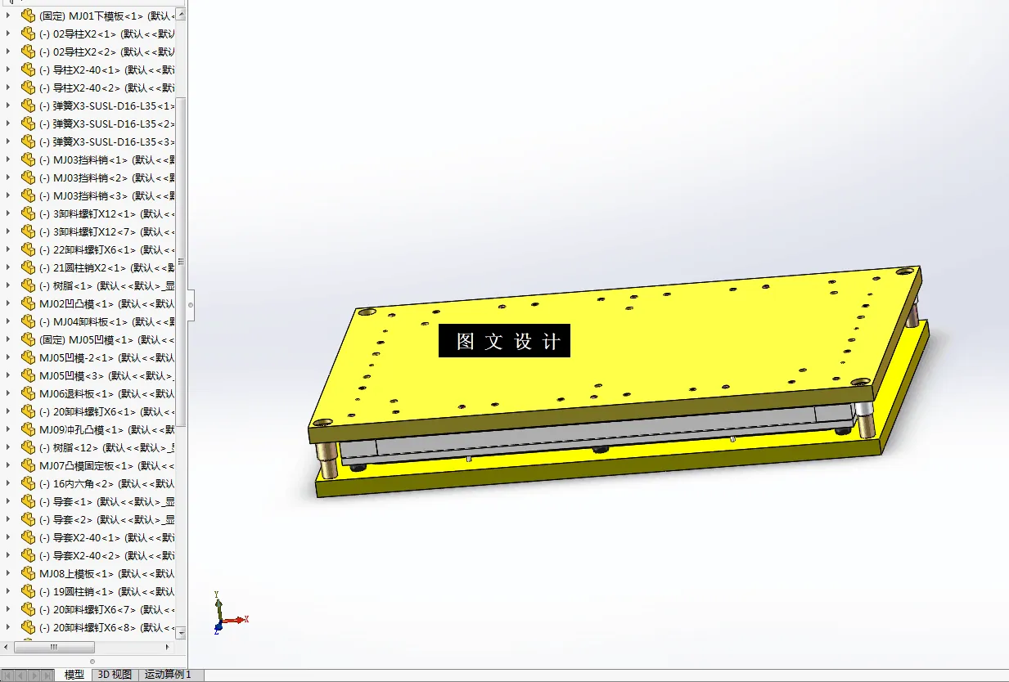Expand the 02导柱X2<2> tree node
This screenshot has height=682, width=1009.
point(8,52)
